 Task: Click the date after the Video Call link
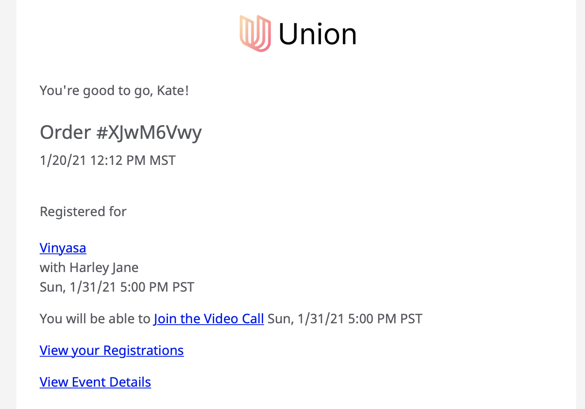coord(345,319)
